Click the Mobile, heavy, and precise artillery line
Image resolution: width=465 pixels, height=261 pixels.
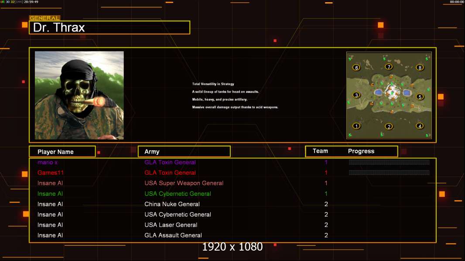(220, 99)
